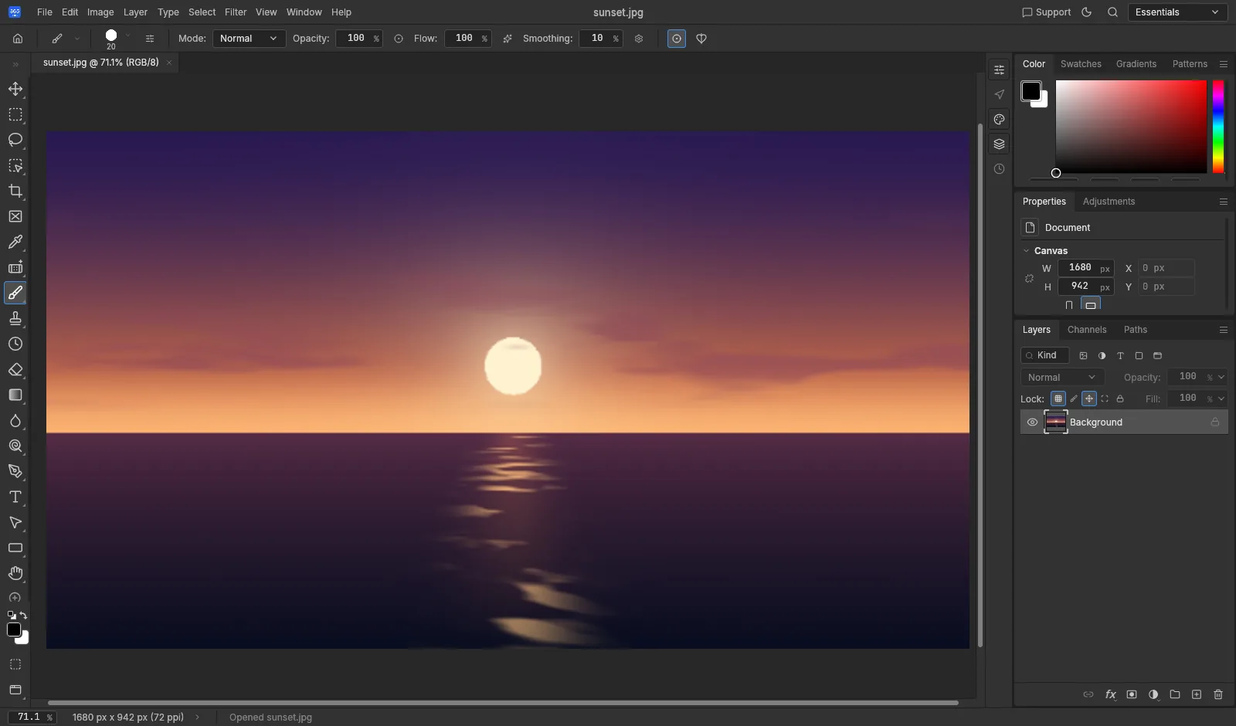Open the brush Mode dropdown
Screen dimensions: 1236x726
tap(249, 39)
